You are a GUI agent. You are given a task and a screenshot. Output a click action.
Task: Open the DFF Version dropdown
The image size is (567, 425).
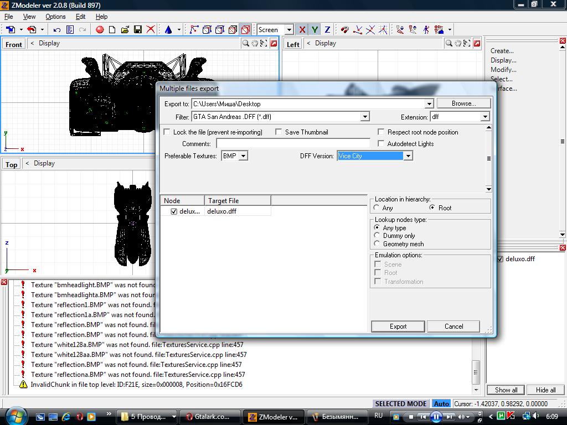point(408,156)
